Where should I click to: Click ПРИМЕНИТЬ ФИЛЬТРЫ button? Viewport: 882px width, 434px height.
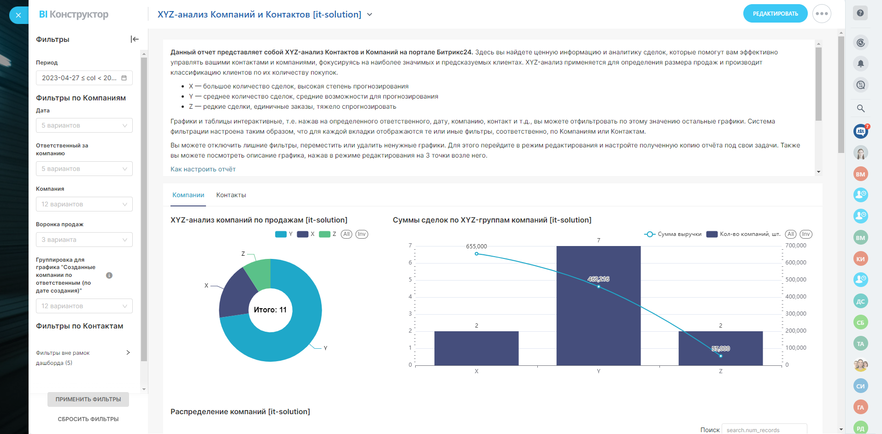coord(88,399)
